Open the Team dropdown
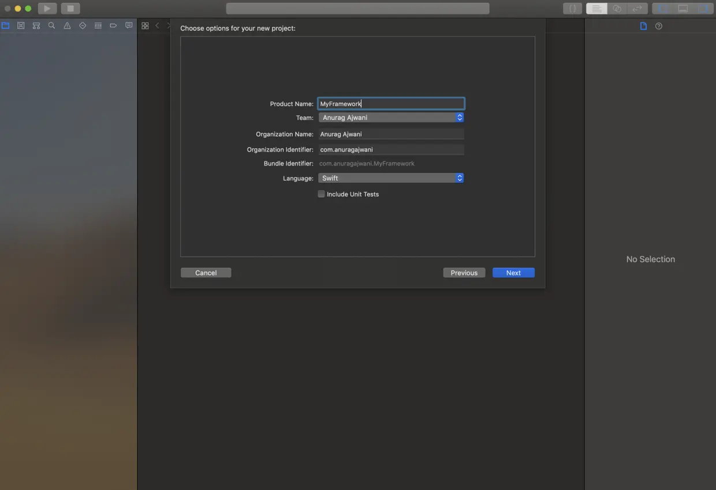Viewport: 716px width, 490px height. [x=391, y=118]
